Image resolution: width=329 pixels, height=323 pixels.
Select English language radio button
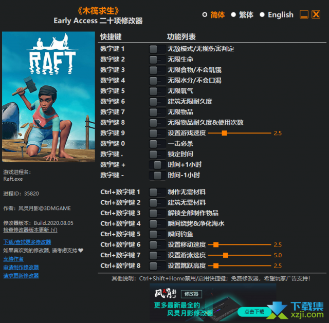[262, 15]
